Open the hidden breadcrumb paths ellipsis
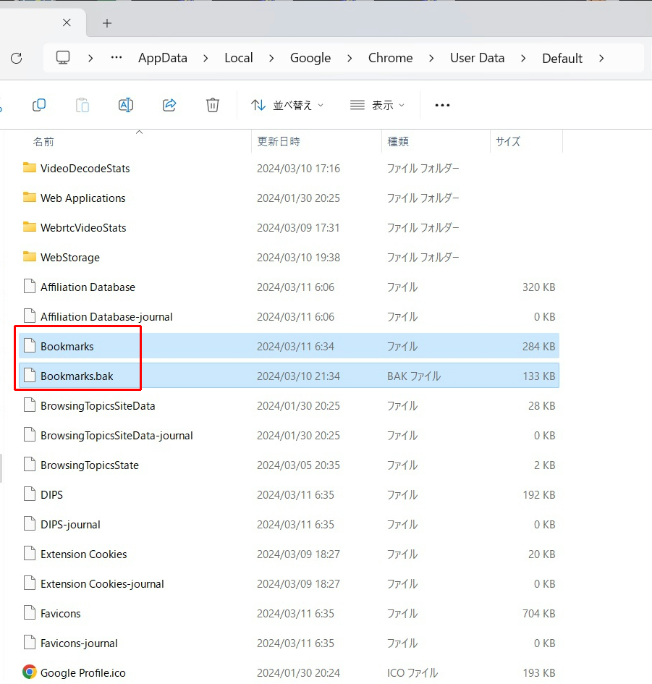 116,58
